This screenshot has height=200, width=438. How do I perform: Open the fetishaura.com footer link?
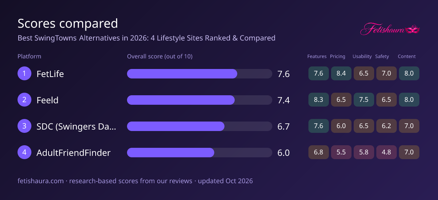coord(41,181)
